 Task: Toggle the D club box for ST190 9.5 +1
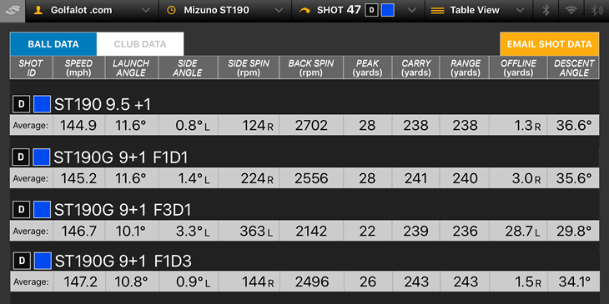coord(22,104)
